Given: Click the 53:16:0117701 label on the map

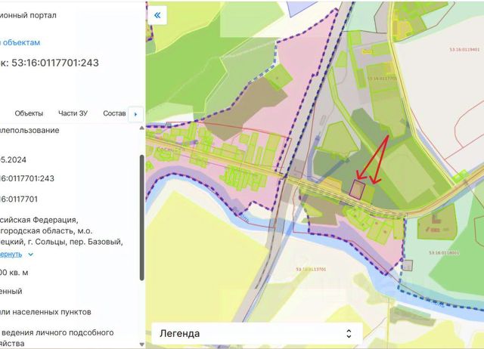Looking at the screenshot, I should coord(382,79).
